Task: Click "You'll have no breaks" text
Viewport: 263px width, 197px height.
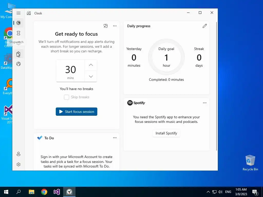Action: coord(77,89)
